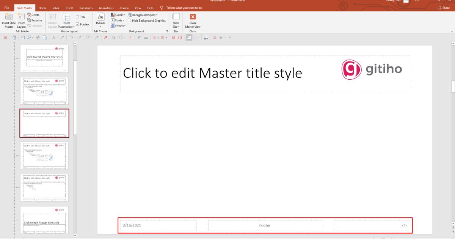This screenshot has width=455, height=239.
Task: Uncheck the Title checkbox
Action: pyautogui.click(x=78, y=17)
